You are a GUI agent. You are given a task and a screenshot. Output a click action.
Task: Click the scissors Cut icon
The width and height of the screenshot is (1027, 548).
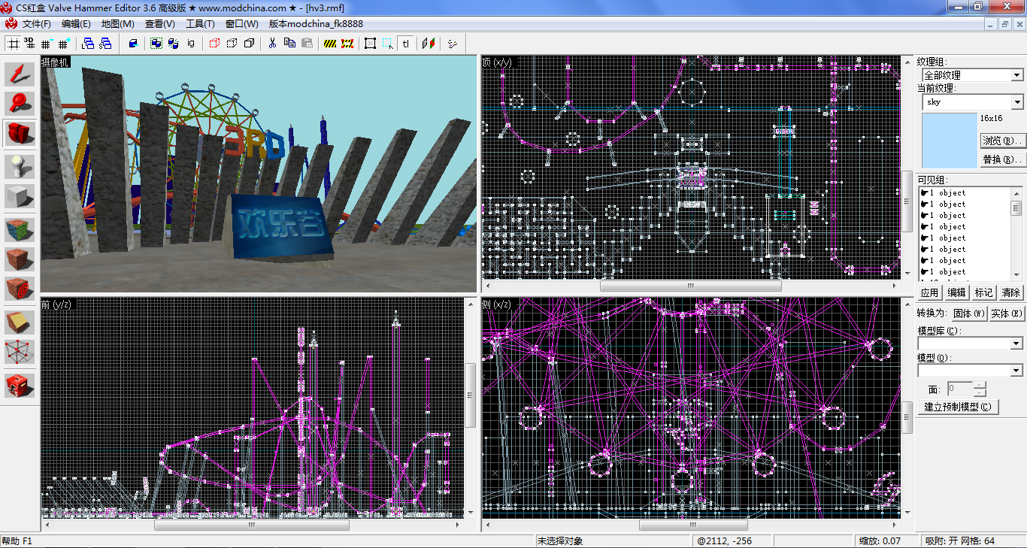272,44
